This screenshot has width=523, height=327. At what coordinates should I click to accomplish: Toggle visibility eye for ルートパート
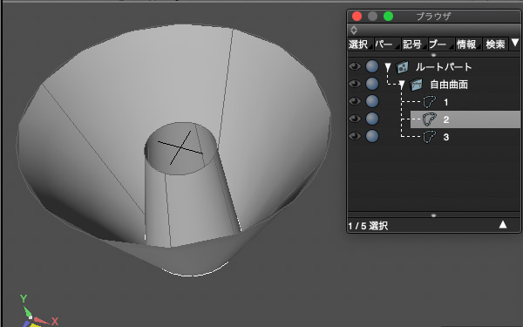[x=355, y=66]
